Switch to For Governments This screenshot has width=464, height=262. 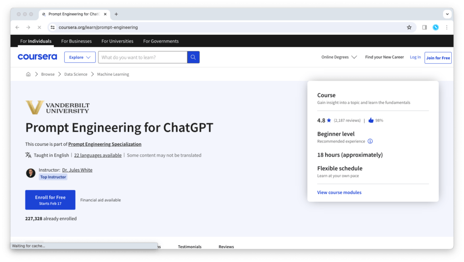pyautogui.click(x=161, y=41)
